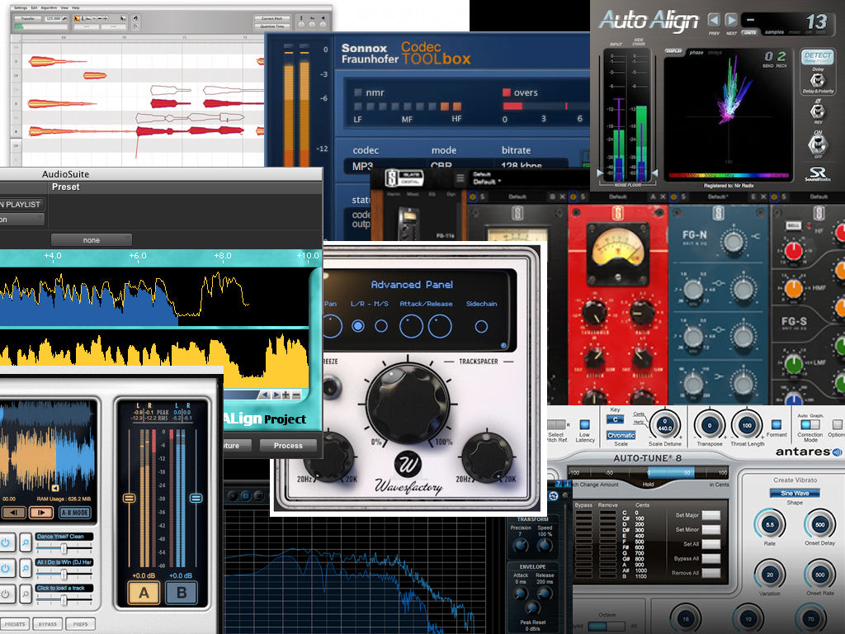Click previous track icon beside A-B MODE
845x634 pixels.
(14, 512)
